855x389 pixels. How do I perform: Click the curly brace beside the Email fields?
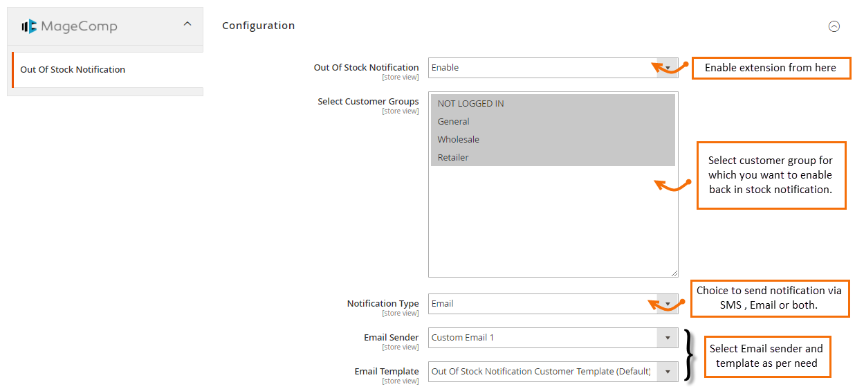pos(688,354)
